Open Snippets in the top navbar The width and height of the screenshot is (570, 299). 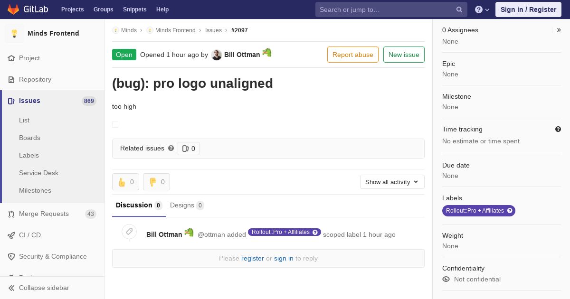135,9
